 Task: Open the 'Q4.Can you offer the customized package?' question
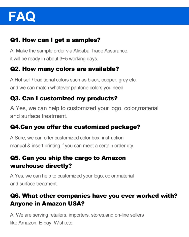coord(75,127)
